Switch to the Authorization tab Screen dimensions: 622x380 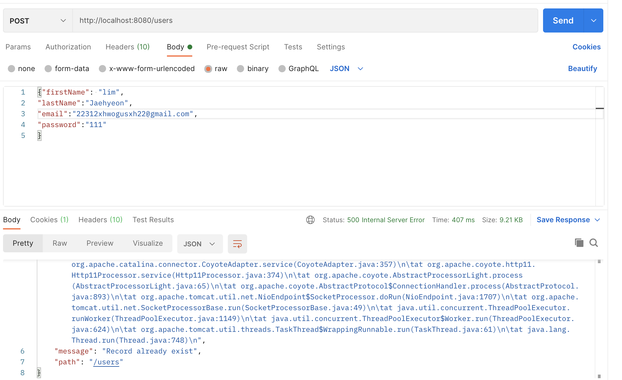coord(68,47)
